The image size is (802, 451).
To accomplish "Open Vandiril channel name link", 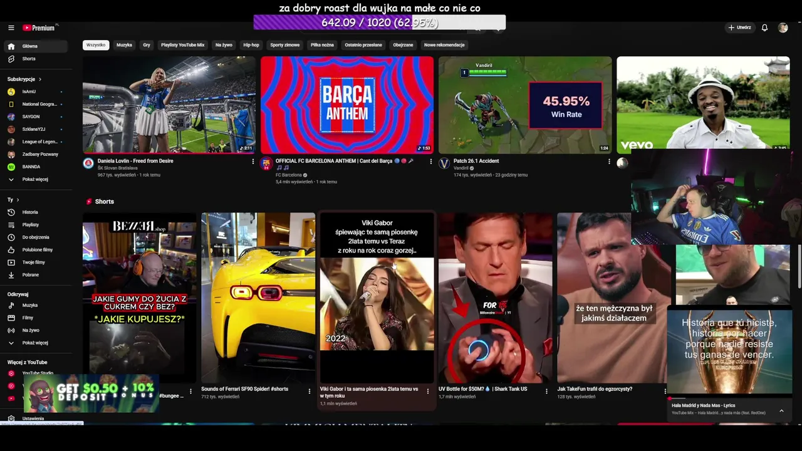I will 461,168.
